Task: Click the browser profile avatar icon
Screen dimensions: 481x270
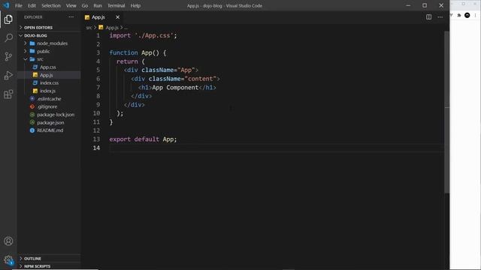Action: click(x=467, y=15)
